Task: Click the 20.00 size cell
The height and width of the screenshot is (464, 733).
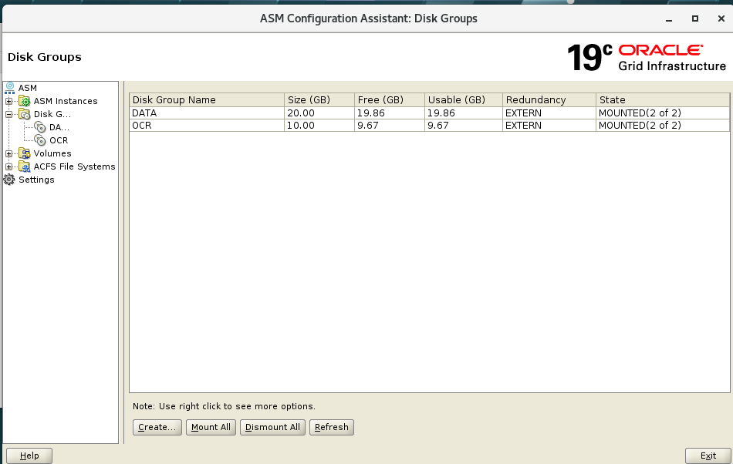Action: pyautogui.click(x=319, y=113)
